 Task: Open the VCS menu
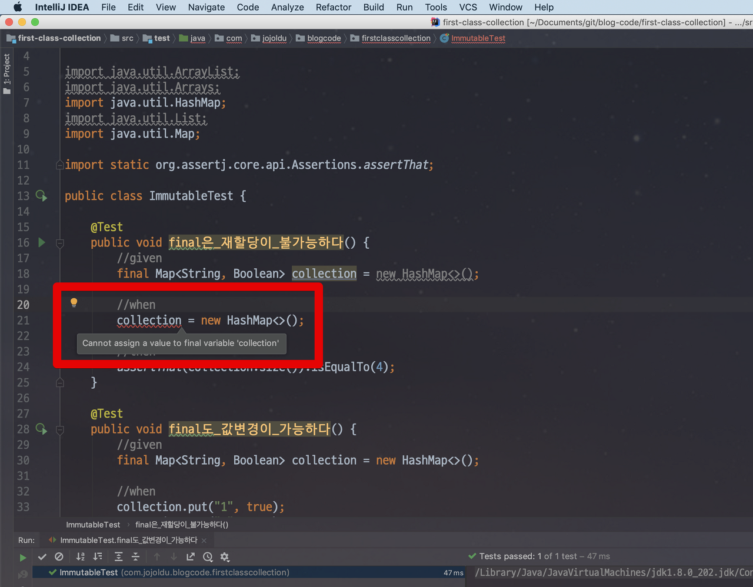468,7
